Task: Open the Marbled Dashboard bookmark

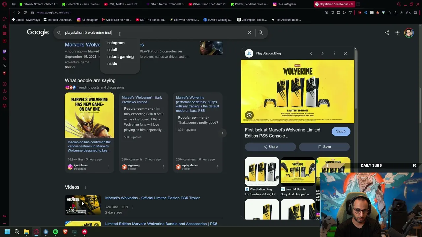Action: (x=58, y=20)
